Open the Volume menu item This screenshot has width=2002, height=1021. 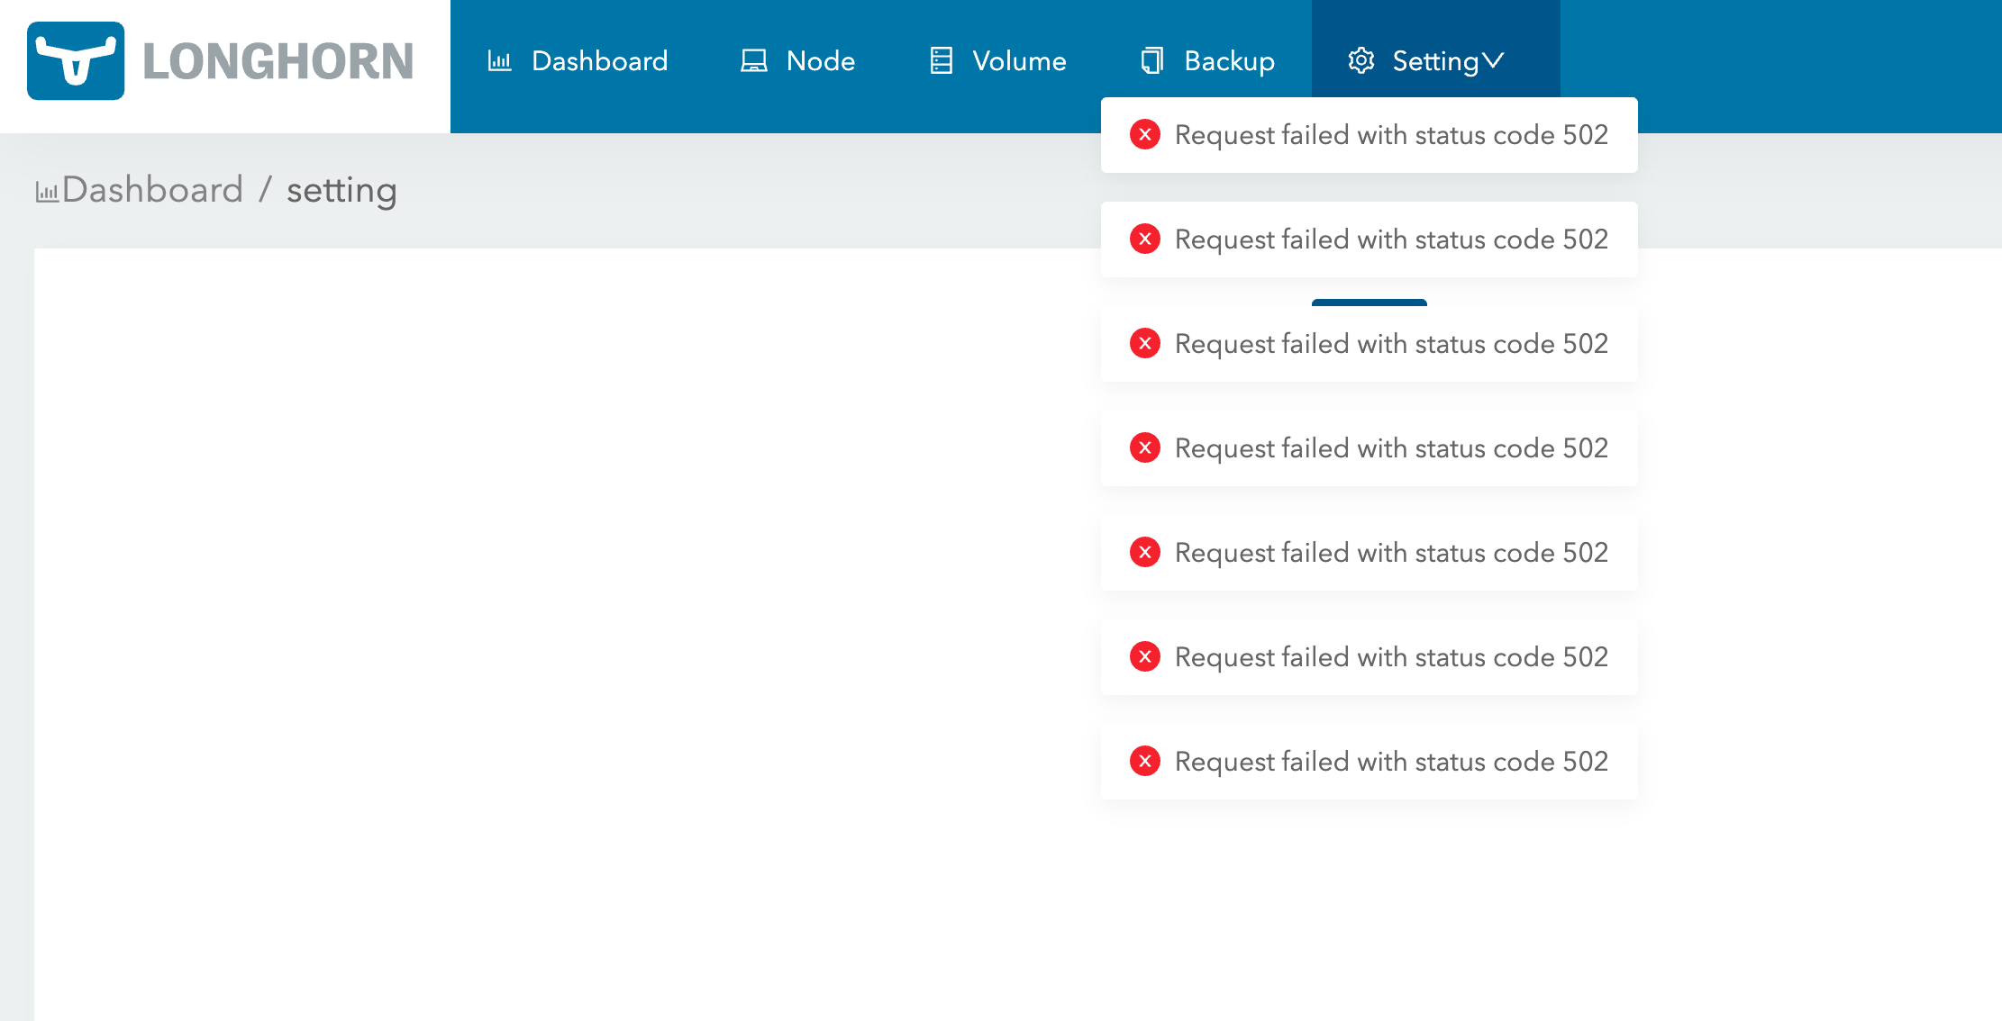pyautogui.click(x=1019, y=60)
